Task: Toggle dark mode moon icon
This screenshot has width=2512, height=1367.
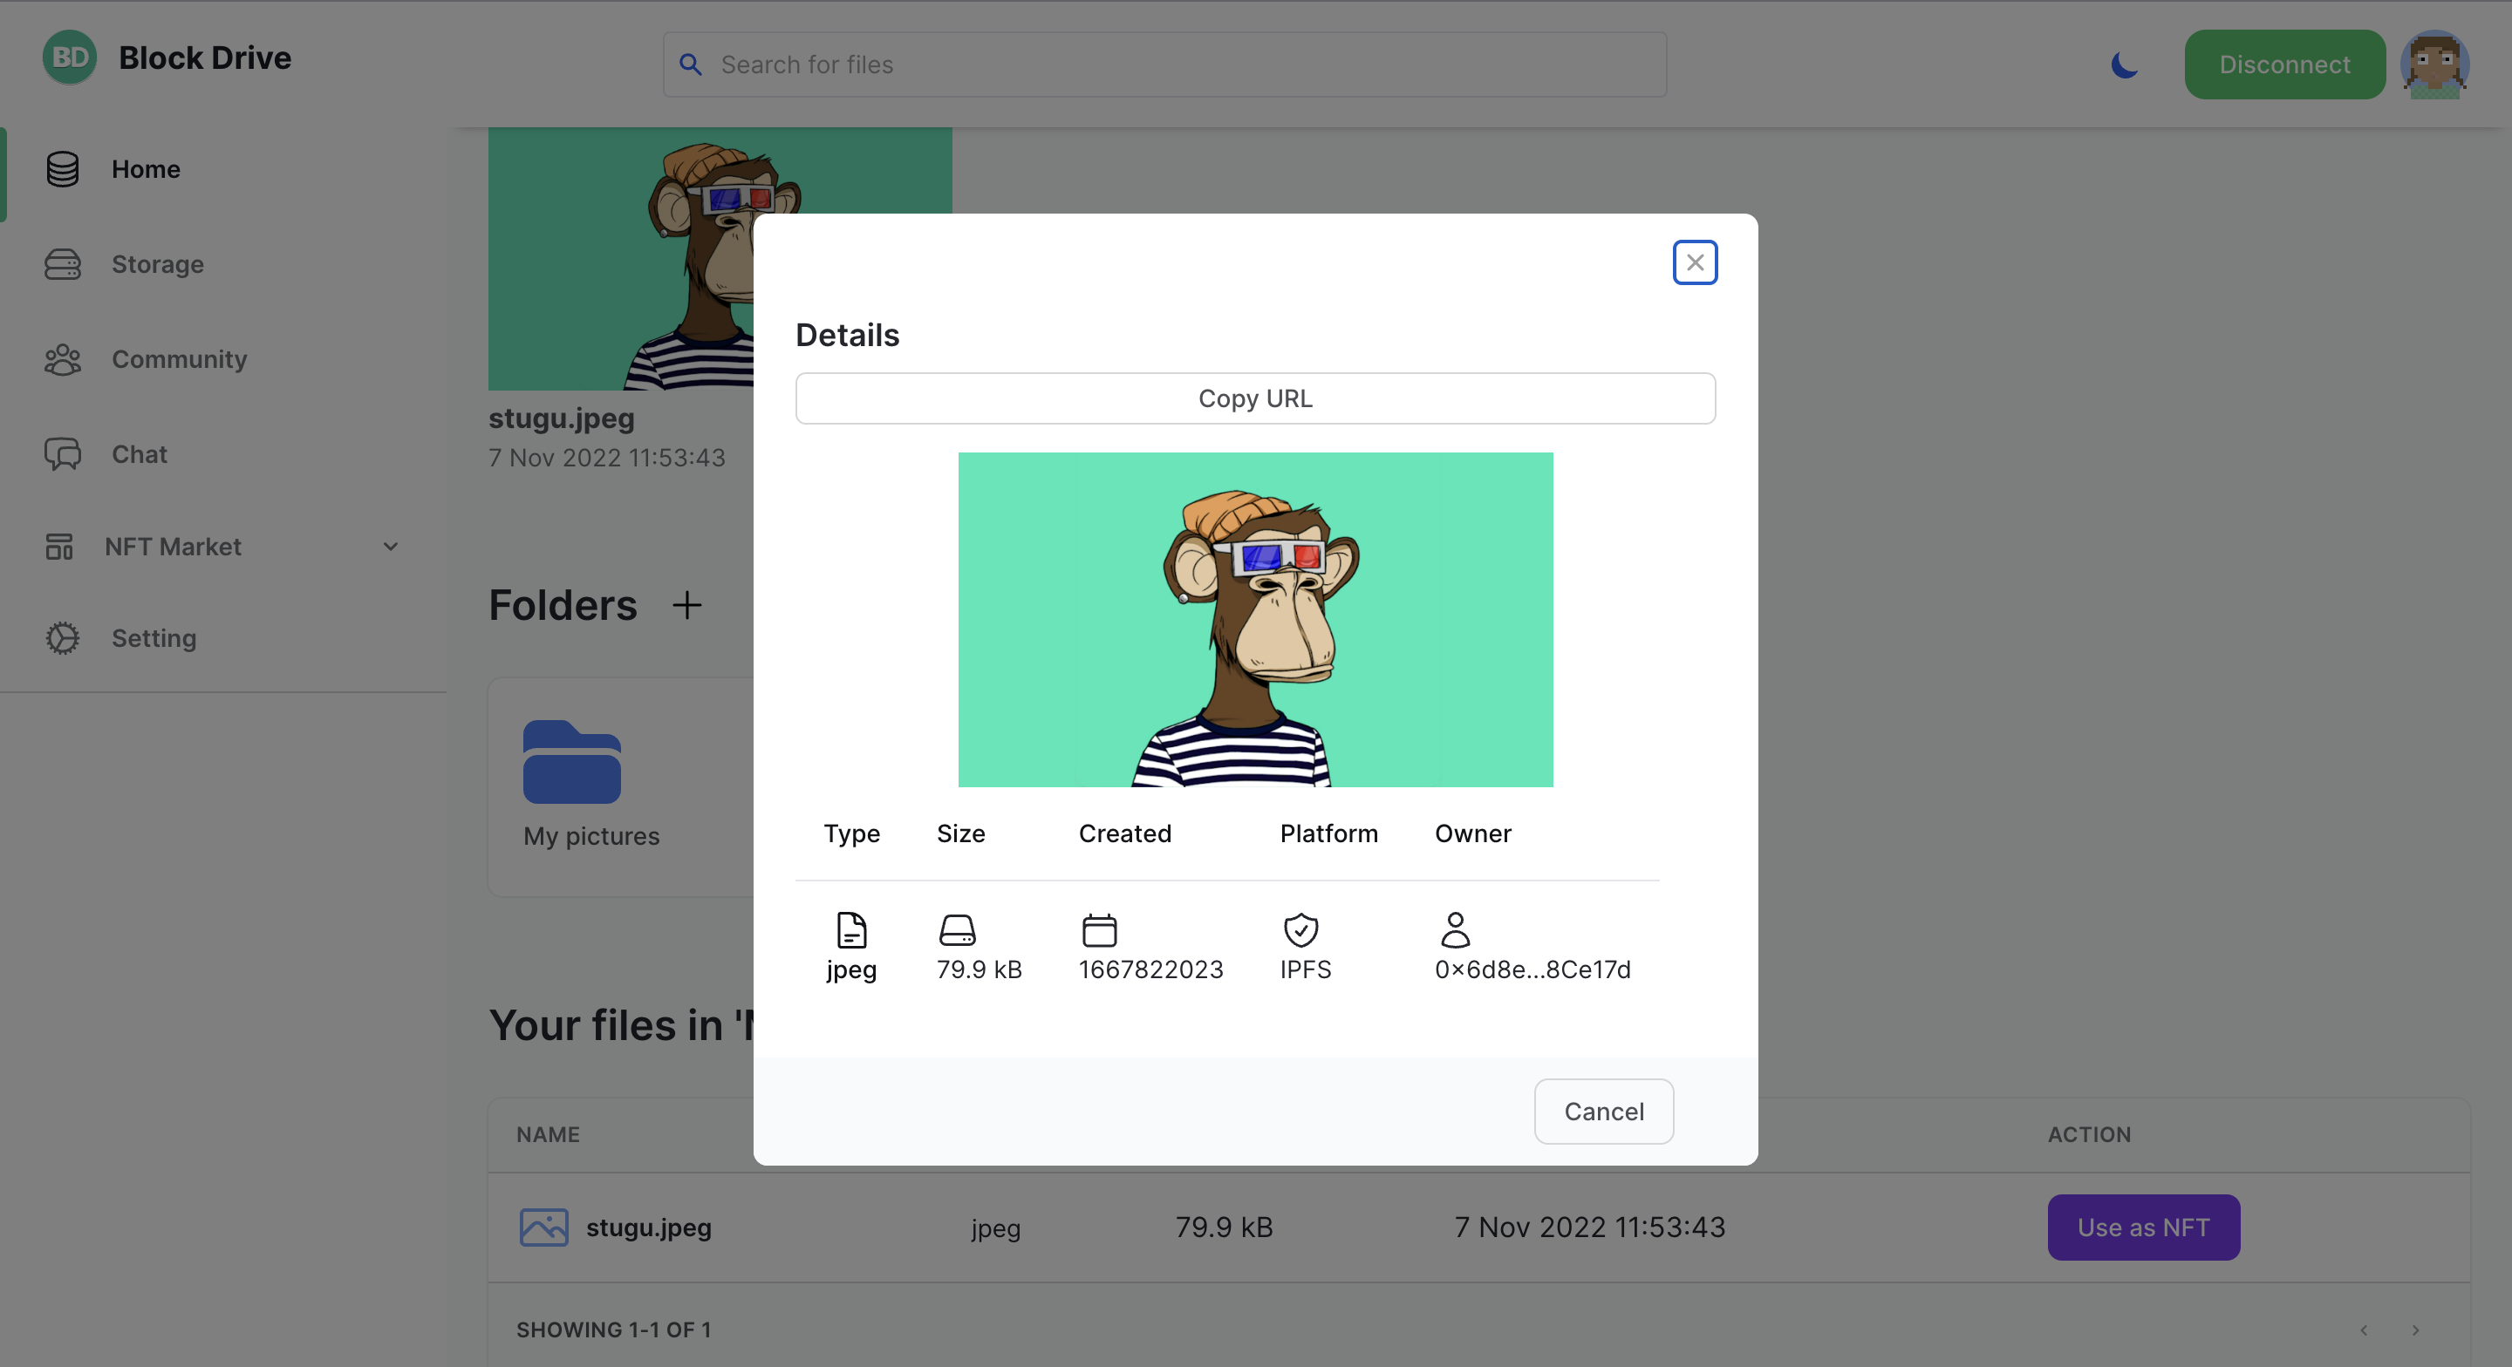Action: pyautogui.click(x=2124, y=65)
